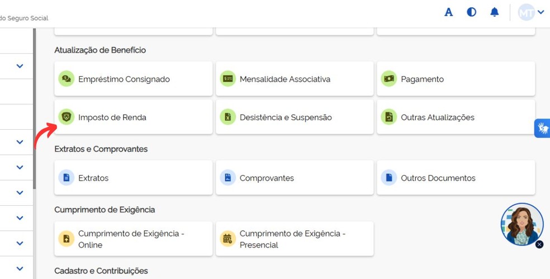Viewport: 550px width, 279px height.
Task: Expand the first sidebar chevron section
Action: (20, 66)
